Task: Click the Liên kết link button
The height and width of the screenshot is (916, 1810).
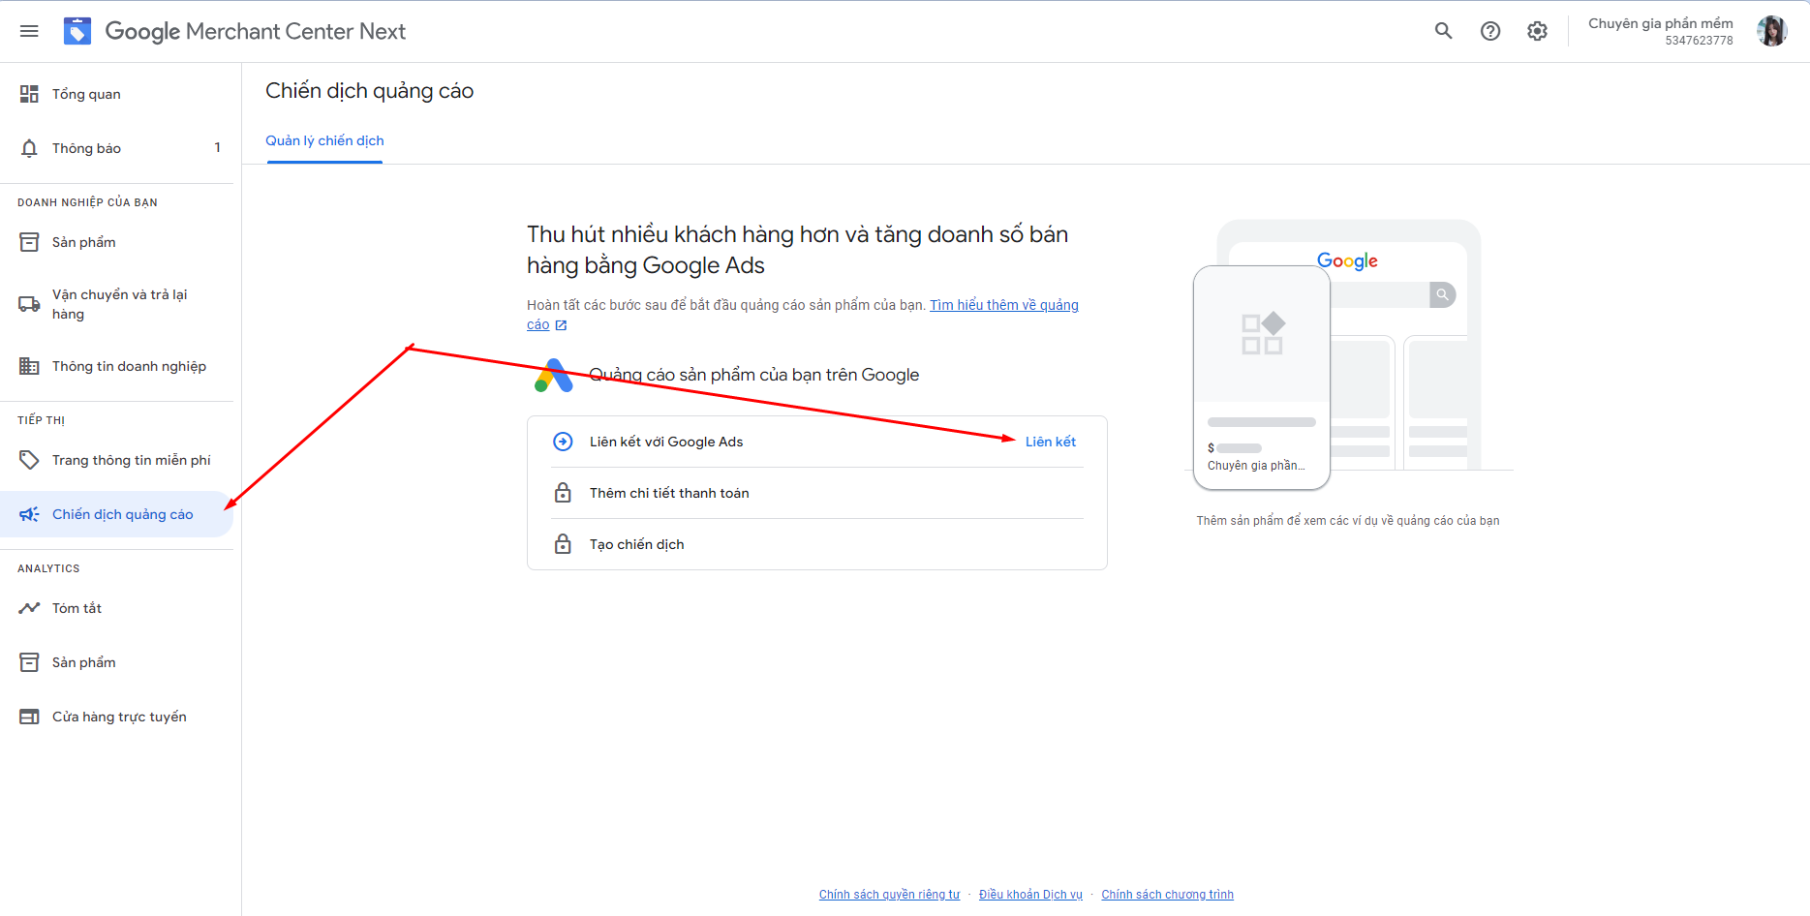Action: point(1051,442)
